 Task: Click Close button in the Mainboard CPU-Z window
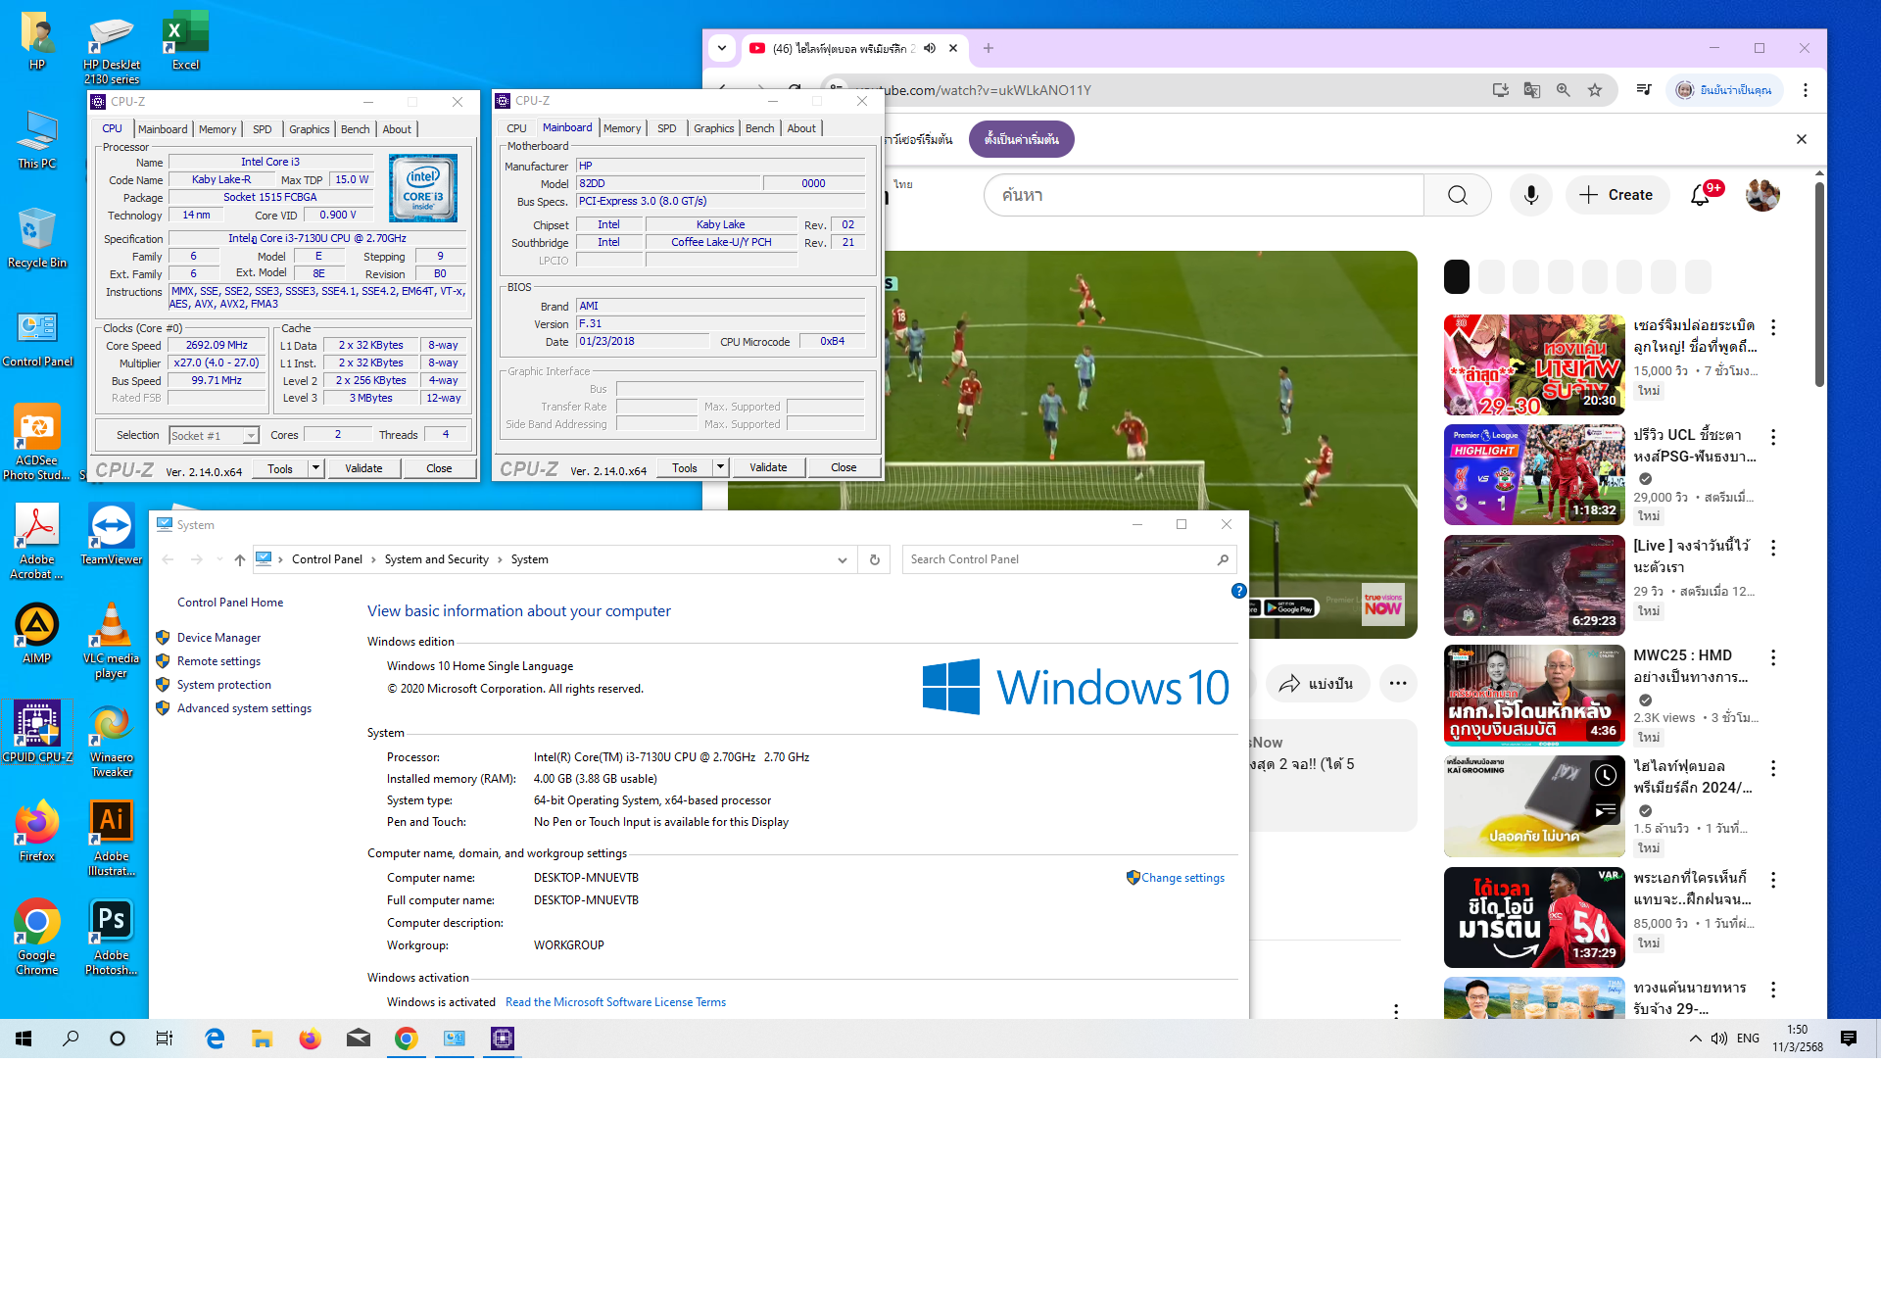(x=844, y=467)
